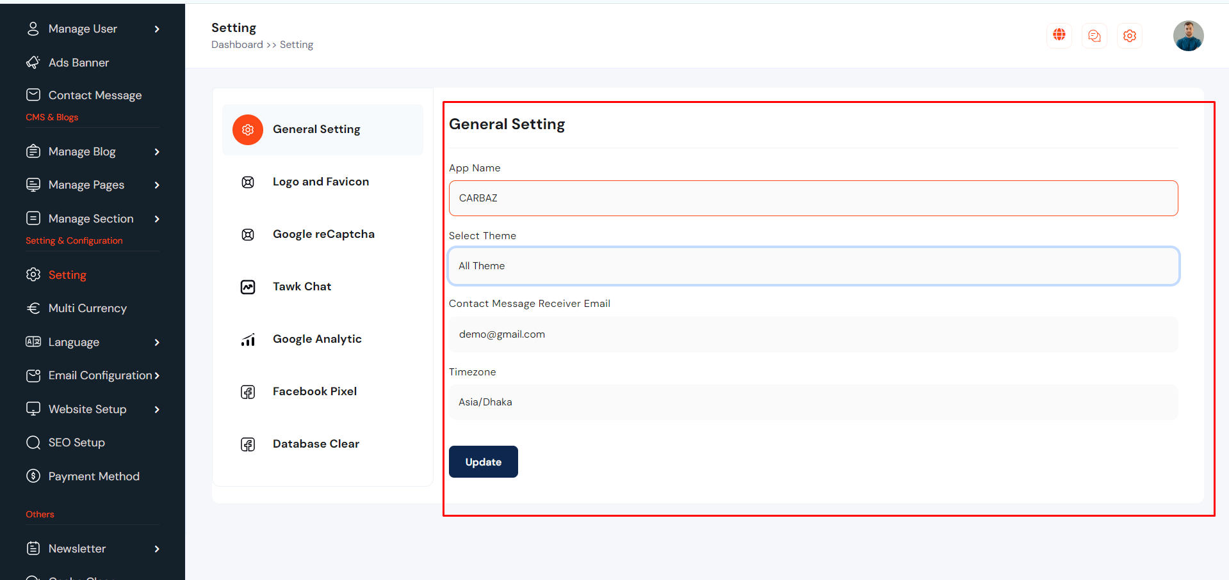Open the Tawk Chat settings tab
This screenshot has width=1229, height=580.
(302, 286)
